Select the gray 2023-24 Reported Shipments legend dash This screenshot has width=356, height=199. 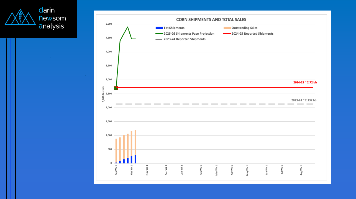tap(159, 39)
